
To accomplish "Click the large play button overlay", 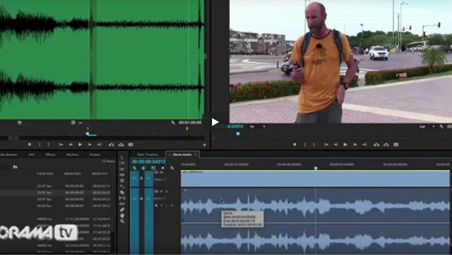I will (215, 122).
